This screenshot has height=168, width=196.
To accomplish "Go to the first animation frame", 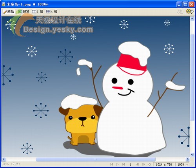I will click(x=112, y=164).
